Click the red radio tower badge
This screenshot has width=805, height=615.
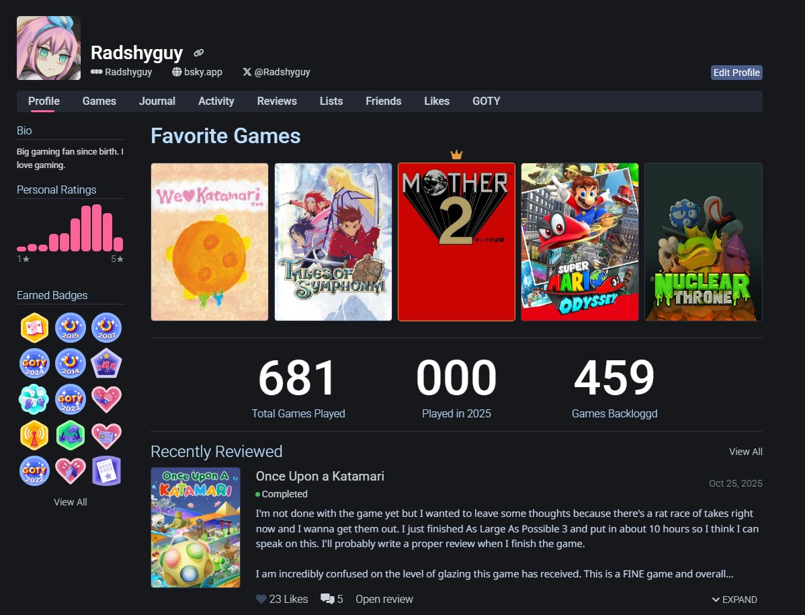coord(34,435)
